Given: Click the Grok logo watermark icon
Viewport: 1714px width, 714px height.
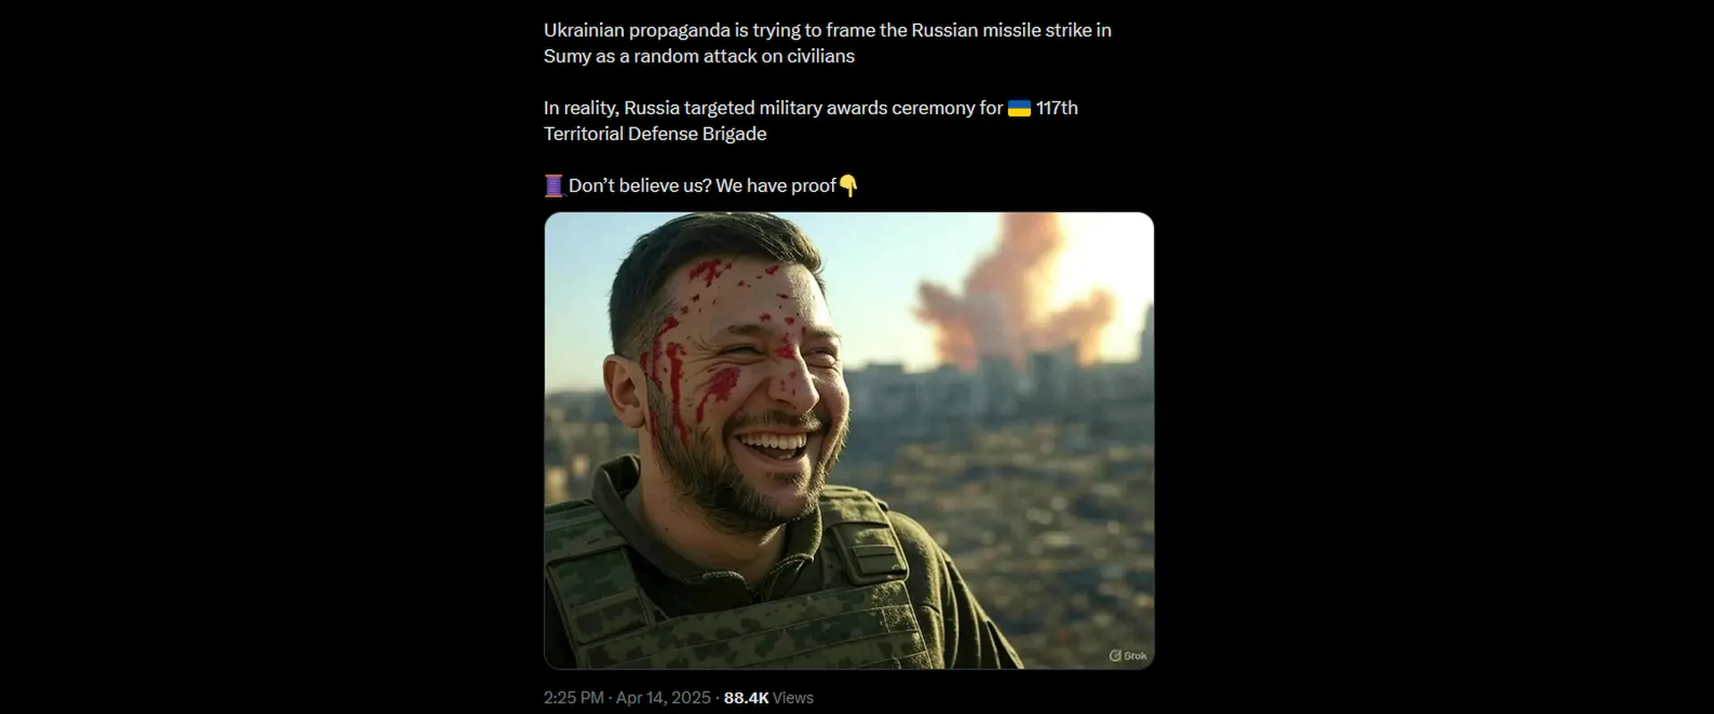Looking at the screenshot, I should tap(1115, 655).
